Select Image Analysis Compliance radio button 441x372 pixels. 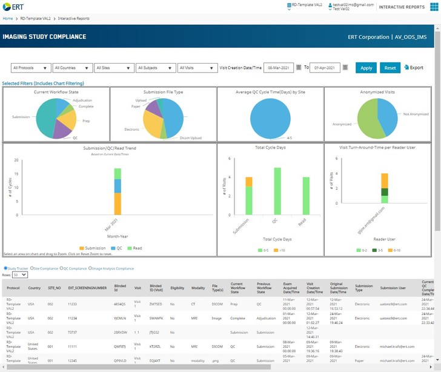click(90, 268)
